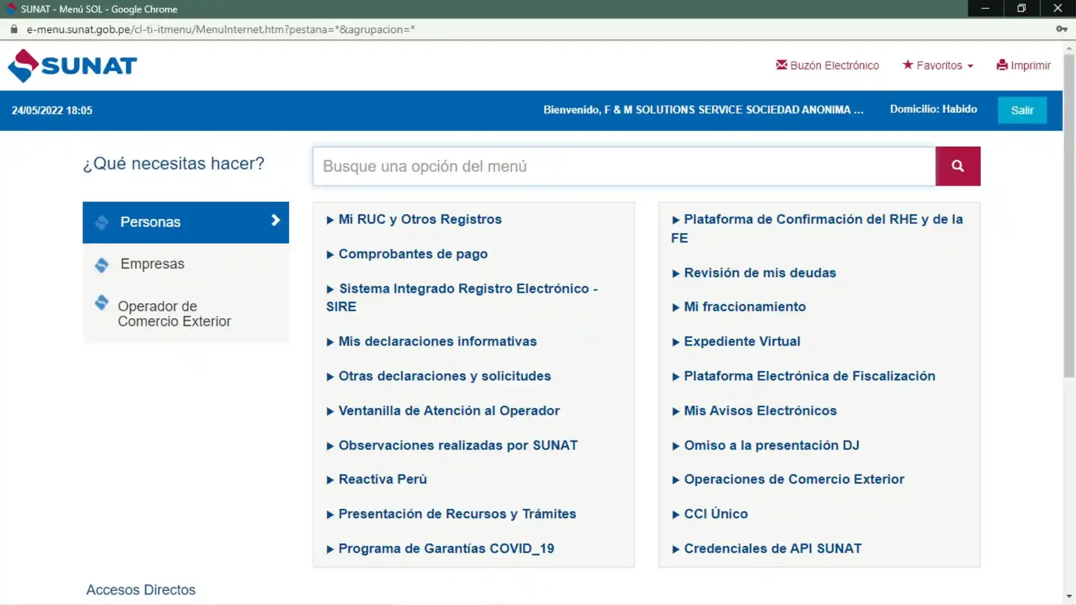Click the welcome company name text
This screenshot has height=605, width=1076.
point(703,110)
